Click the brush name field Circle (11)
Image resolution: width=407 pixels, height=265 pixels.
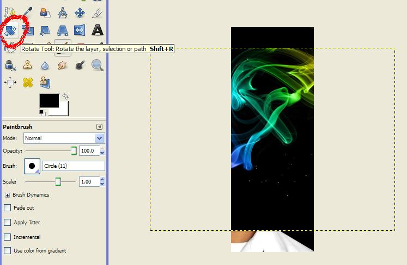click(74, 166)
